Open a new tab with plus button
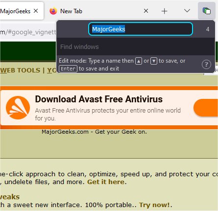218x211 pixels. [x=165, y=11]
